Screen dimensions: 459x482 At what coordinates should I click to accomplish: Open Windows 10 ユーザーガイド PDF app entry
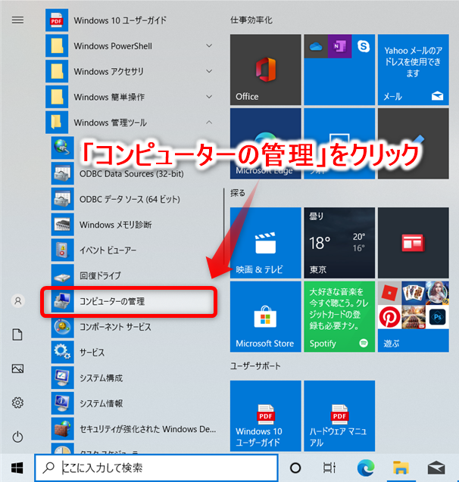(131, 20)
